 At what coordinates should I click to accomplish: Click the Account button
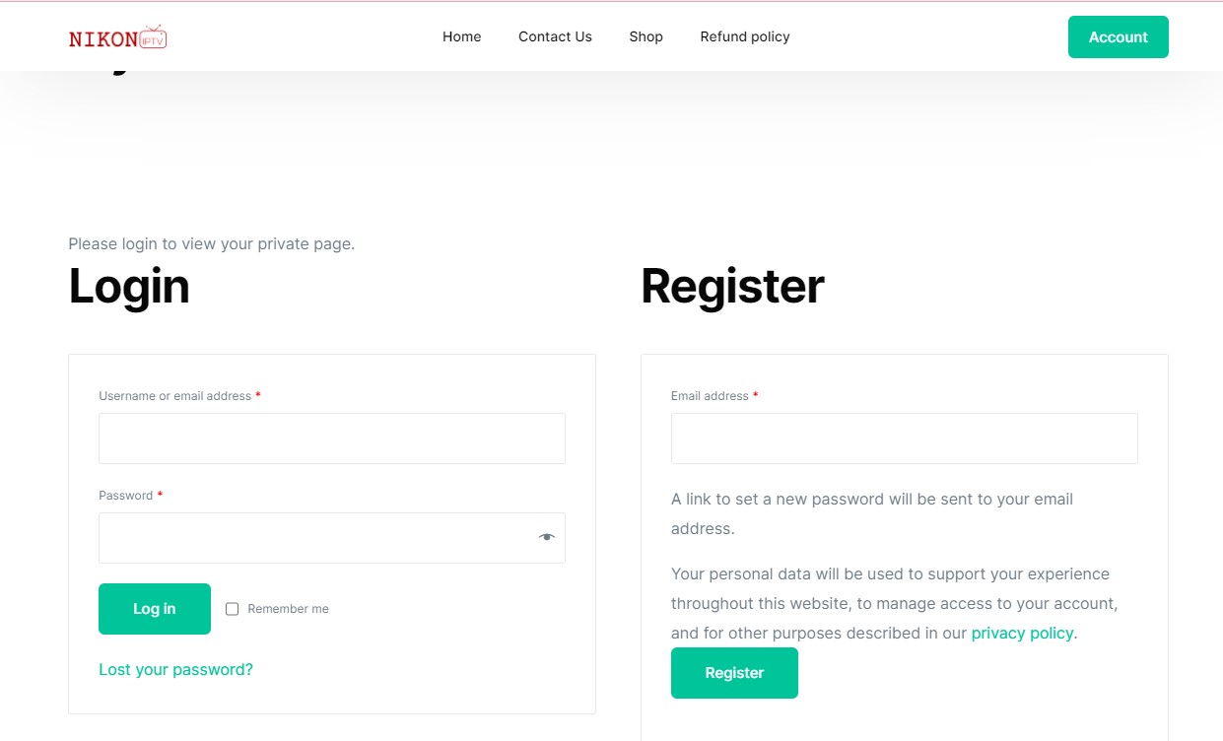coord(1118,36)
